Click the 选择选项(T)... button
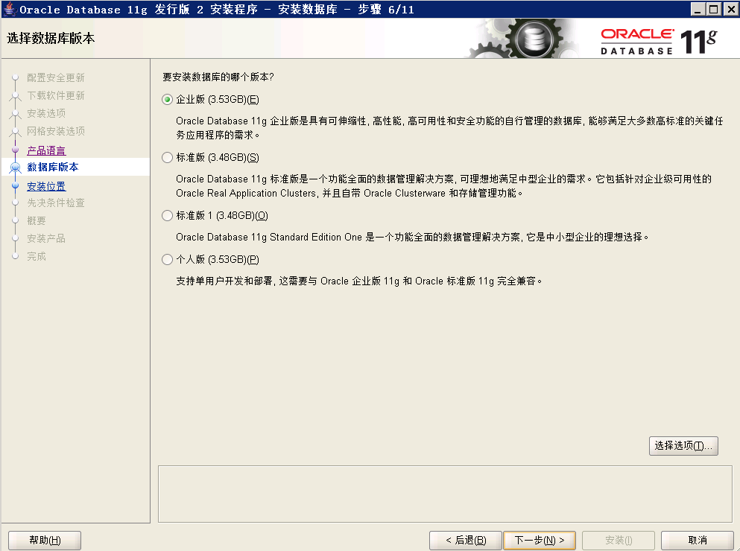Viewport: 740px width, 551px height. [x=683, y=446]
